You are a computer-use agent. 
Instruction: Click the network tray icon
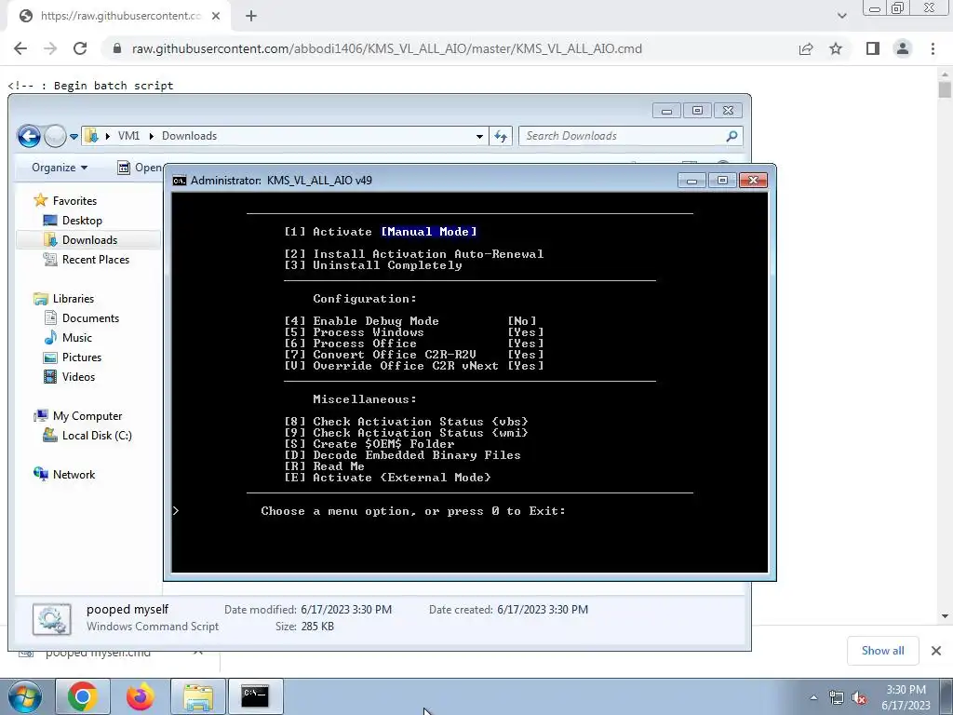click(837, 697)
